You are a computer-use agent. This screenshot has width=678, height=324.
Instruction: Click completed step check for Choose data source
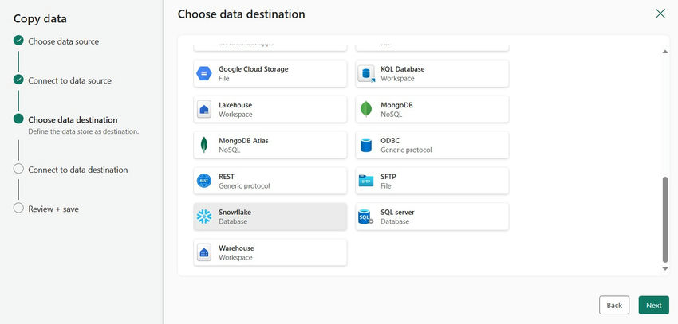[18, 41]
